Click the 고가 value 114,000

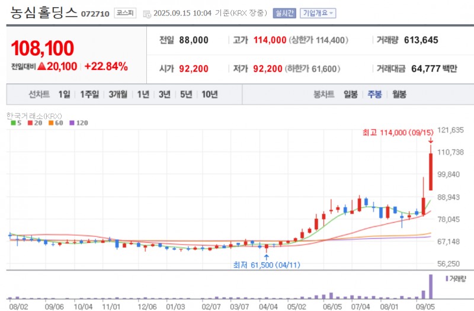pyautogui.click(x=270, y=40)
